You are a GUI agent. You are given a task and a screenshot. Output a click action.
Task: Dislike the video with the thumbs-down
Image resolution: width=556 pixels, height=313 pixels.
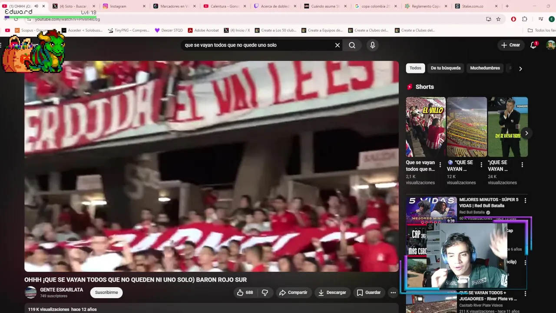(x=265, y=293)
